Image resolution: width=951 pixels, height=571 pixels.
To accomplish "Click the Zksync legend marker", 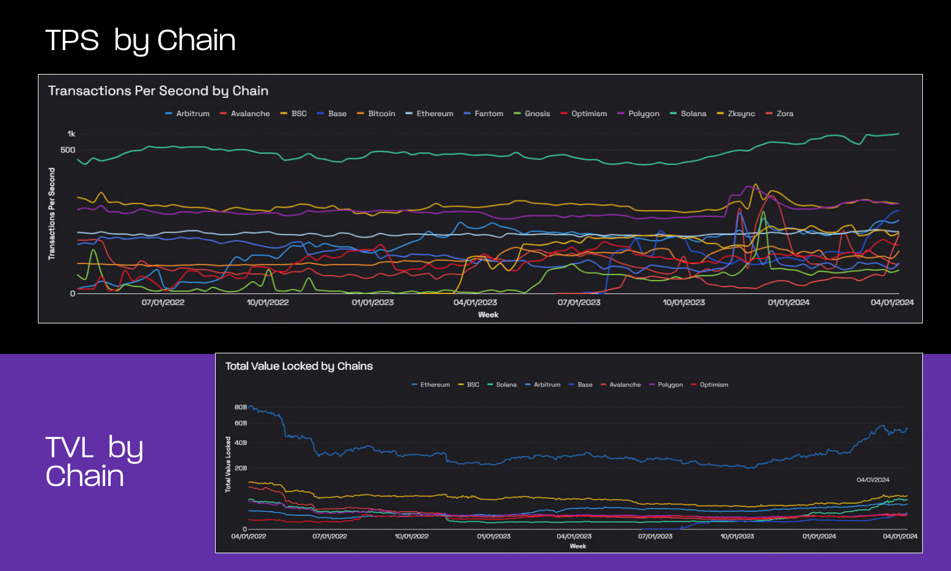I will 719,113.
